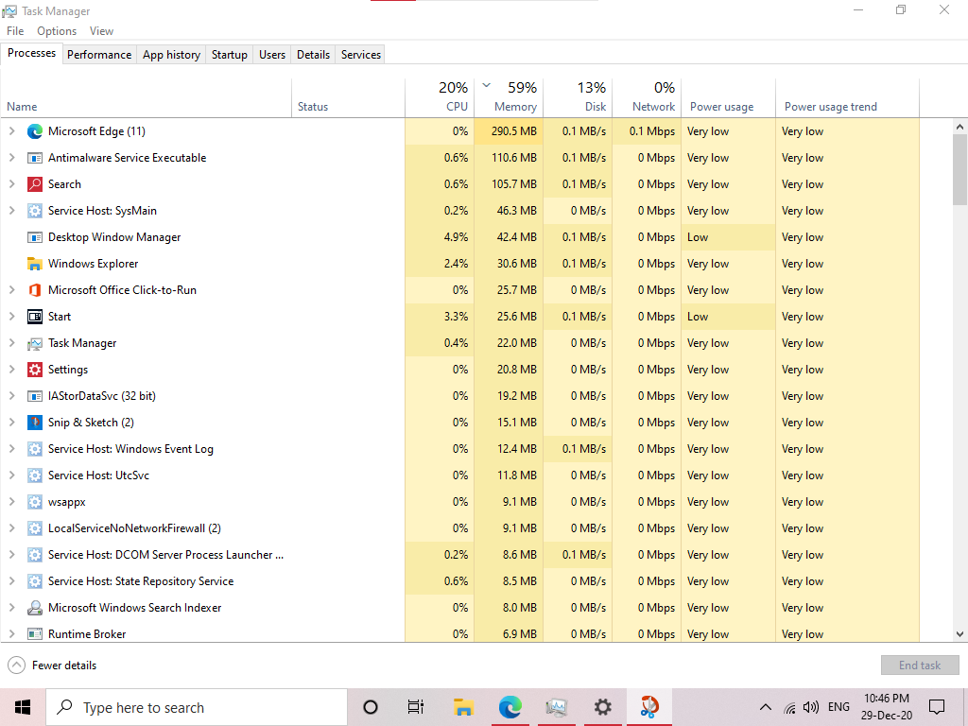
Task: Click the Cortana circle on the taskbar
Action: pyautogui.click(x=371, y=707)
